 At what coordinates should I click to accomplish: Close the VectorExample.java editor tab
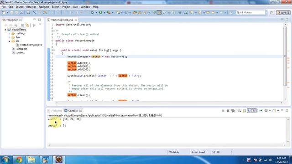76,20
